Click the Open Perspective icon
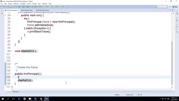The width and height of the screenshot is (179, 101). pyautogui.click(x=170, y=7)
